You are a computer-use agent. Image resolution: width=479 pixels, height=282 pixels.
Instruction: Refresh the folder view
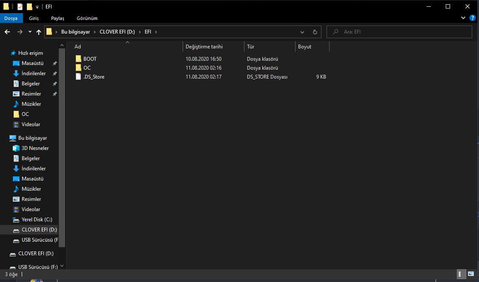[x=315, y=31]
